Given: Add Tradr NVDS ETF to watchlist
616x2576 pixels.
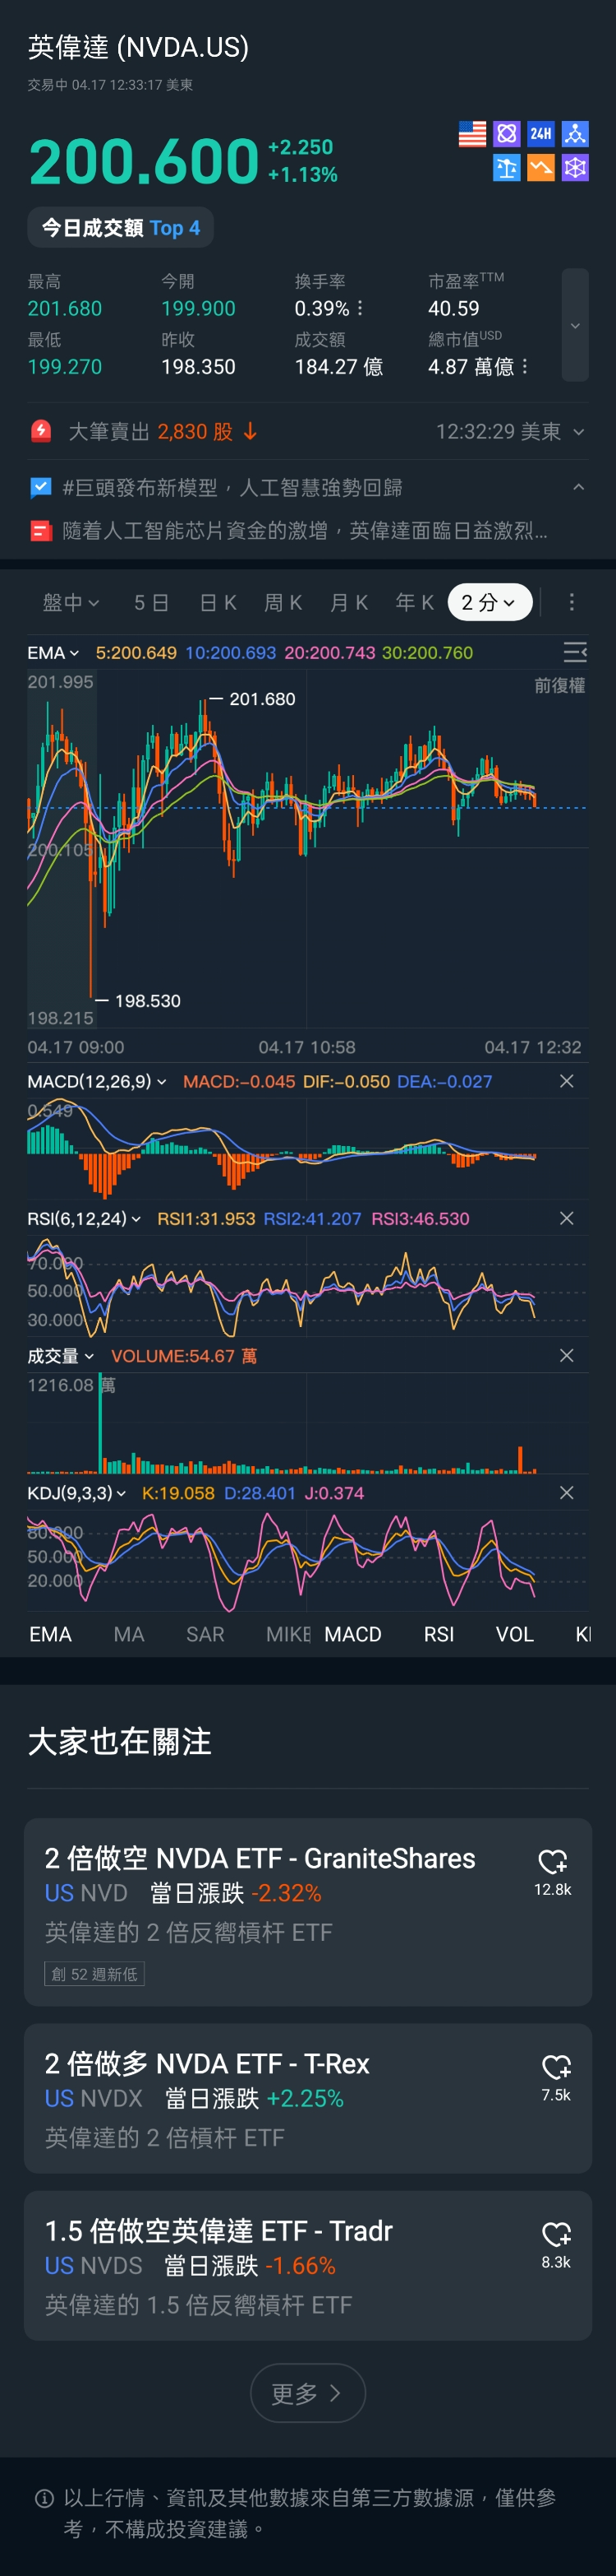Looking at the screenshot, I should (555, 2234).
